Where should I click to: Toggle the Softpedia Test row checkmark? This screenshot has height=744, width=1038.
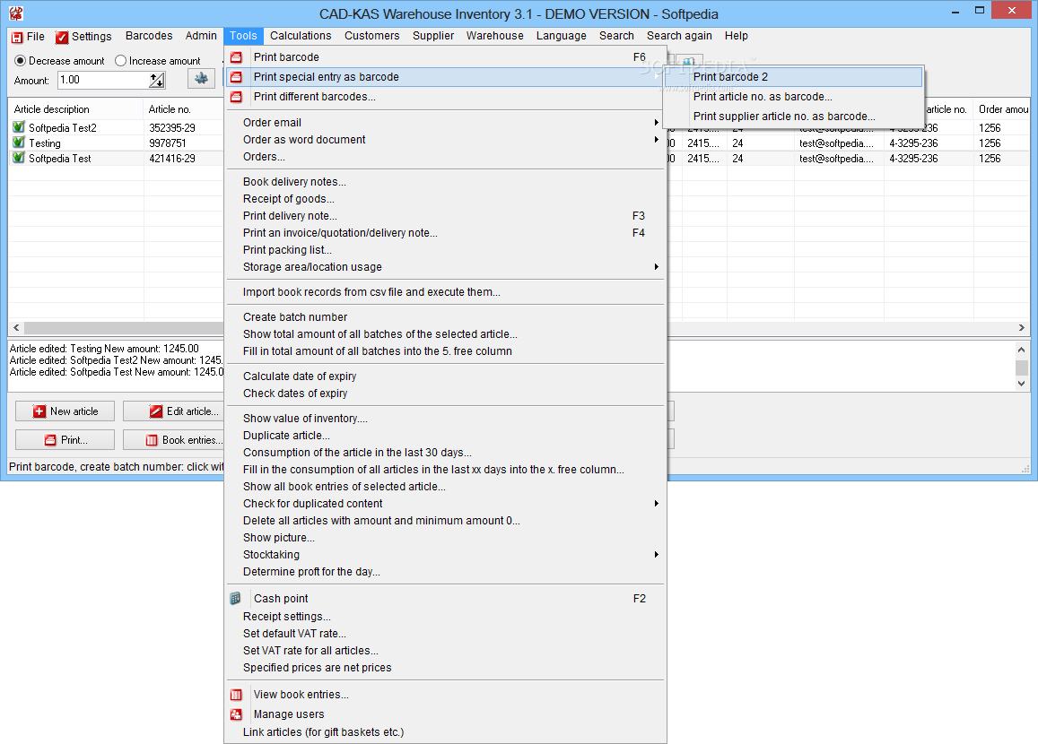pos(19,158)
